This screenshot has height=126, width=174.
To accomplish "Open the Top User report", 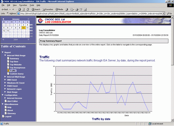I will pos(14,62).
